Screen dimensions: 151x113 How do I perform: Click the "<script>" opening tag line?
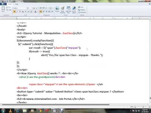pos(21,37)
